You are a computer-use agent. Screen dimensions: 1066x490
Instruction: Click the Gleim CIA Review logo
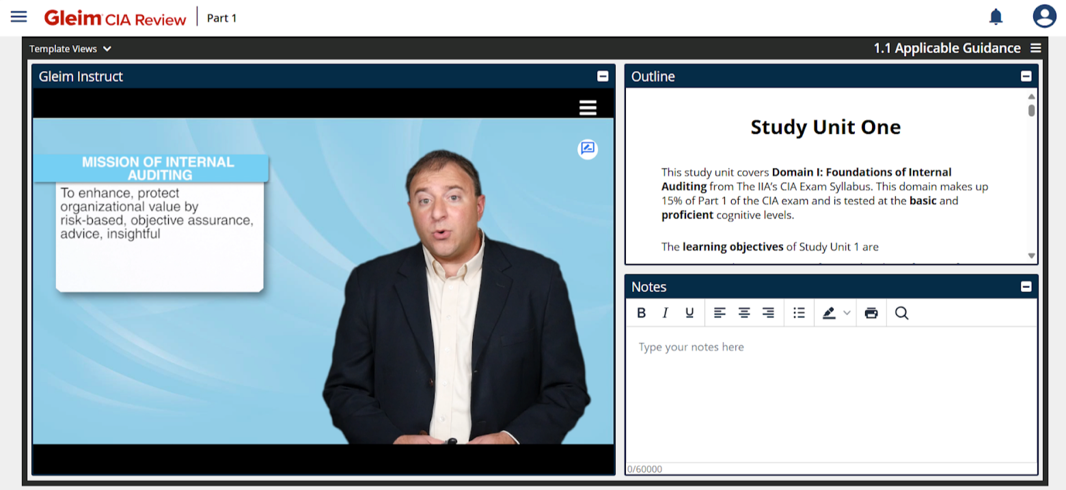[x=115, y=18]
